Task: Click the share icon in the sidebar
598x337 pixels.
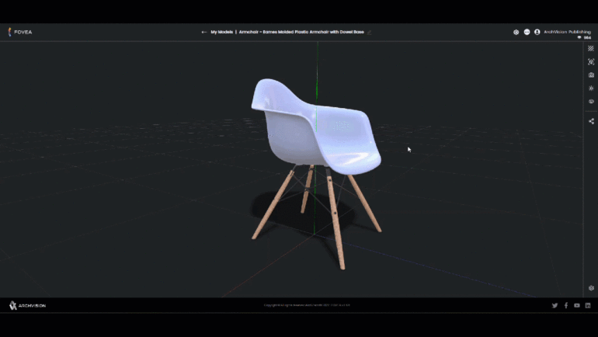Action: [x=591, y=121]
